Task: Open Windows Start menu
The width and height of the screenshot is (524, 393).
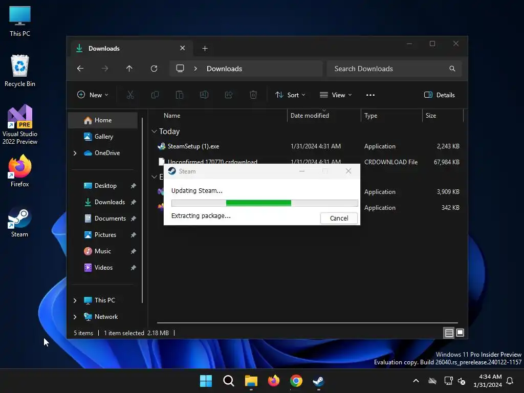Action: point(206,381)
